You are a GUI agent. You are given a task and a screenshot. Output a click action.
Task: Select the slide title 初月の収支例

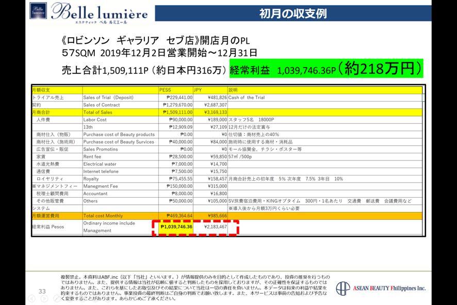coord(293,13)
